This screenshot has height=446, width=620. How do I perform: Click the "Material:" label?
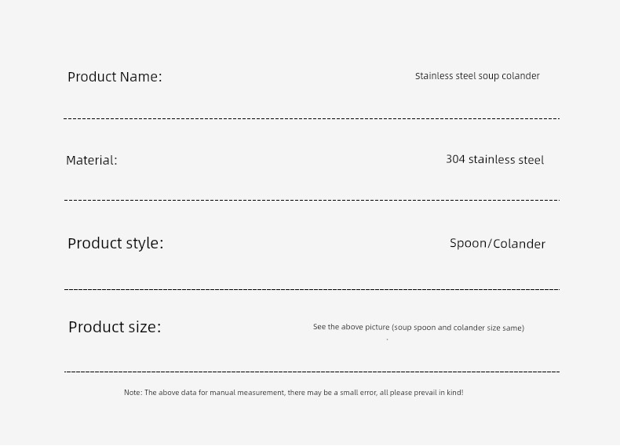91,160
